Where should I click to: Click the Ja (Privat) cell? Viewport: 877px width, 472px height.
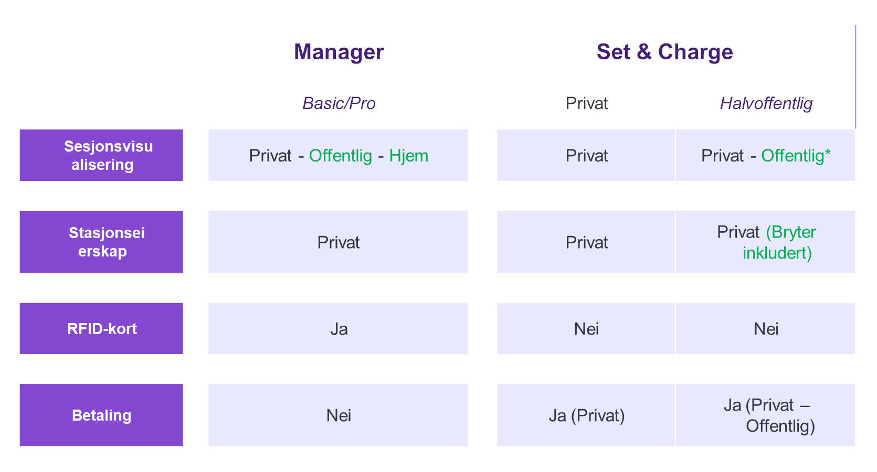586,415
